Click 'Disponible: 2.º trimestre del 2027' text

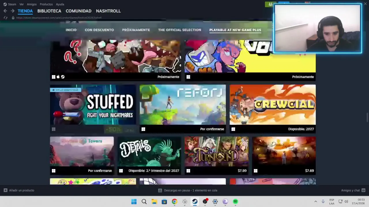point(154,171)
